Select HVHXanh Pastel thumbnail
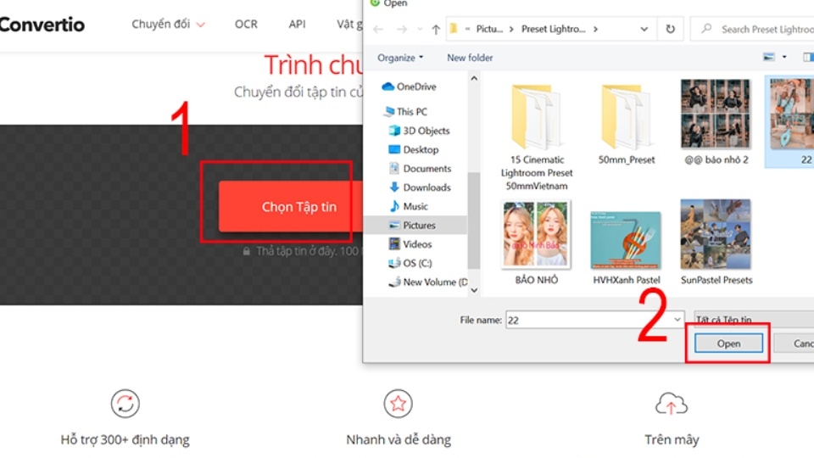The height and width of the screenshot is (458, 814). tap(626, 249)
